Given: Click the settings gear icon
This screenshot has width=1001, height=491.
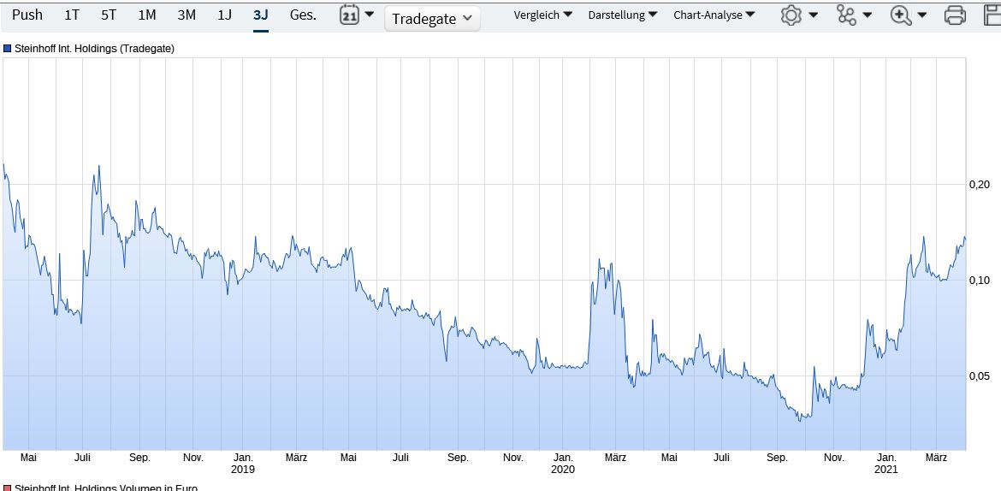Looking at the screenshot, I should (791, 15).
